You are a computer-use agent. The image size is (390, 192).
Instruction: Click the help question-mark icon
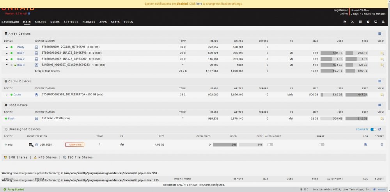(x=368, y=22)
